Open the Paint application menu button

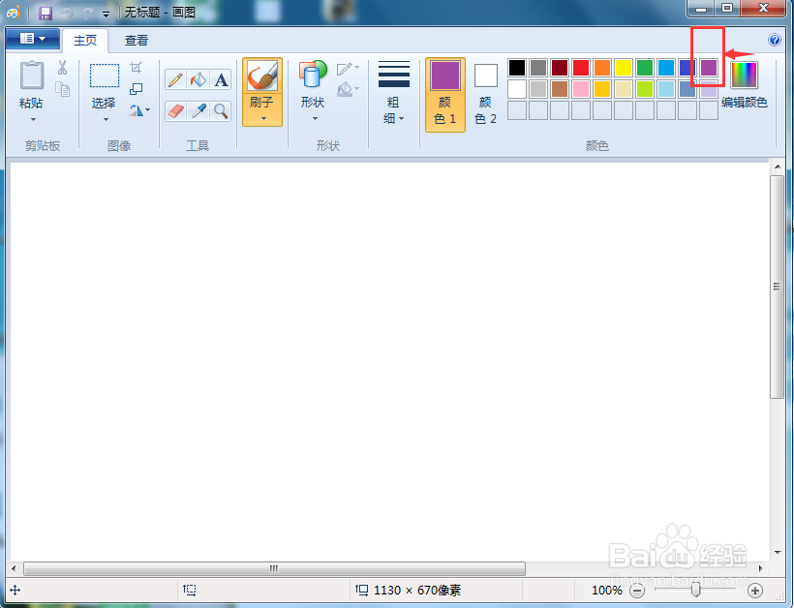[x=33, y=39]
